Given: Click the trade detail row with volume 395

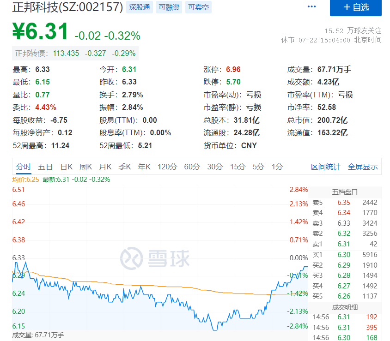Looking at the screenshot, I should [345, 327].
